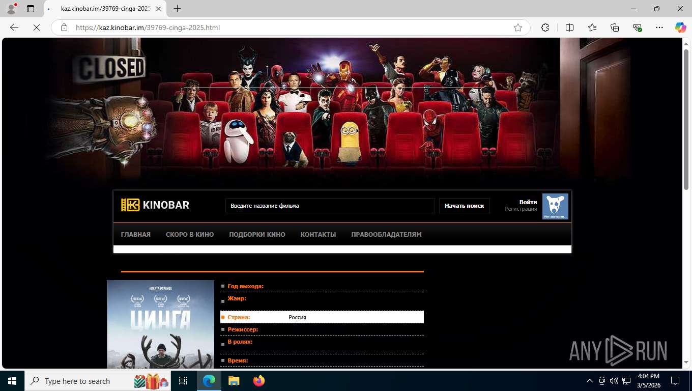Viewport: 692px width, 391px height.
Task: Launch Firefox from taskbar
Action: click(259, 381)
